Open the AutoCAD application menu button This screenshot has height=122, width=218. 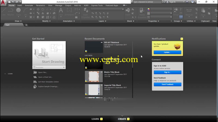click(3, 3)
